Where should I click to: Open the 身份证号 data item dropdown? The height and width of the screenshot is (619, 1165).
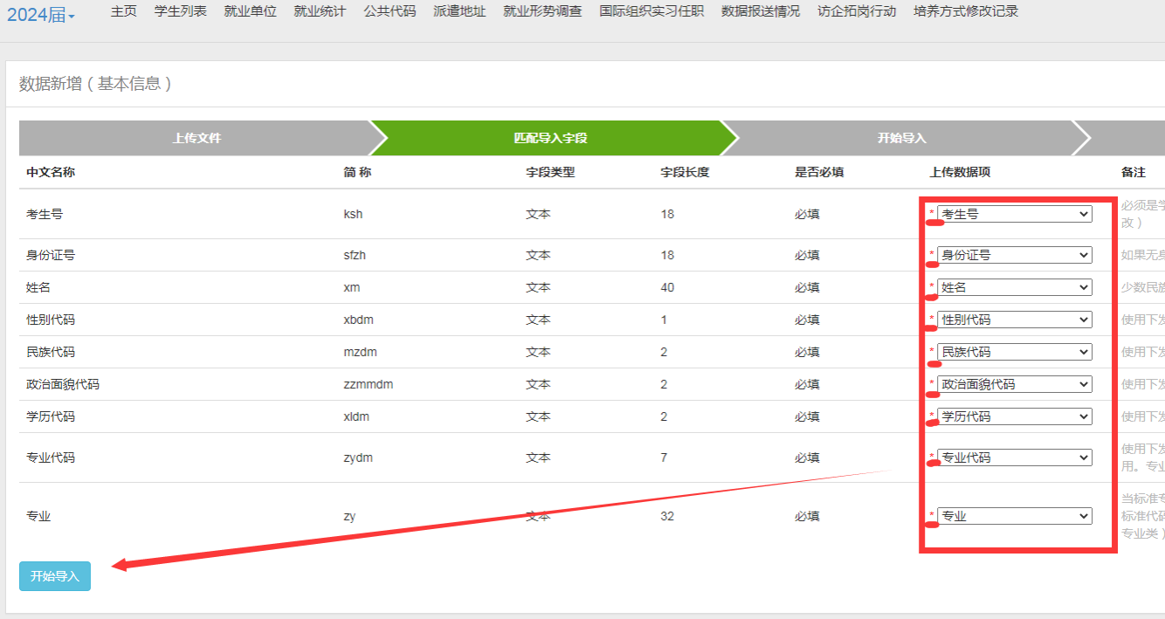click(x=1014, y=255)
